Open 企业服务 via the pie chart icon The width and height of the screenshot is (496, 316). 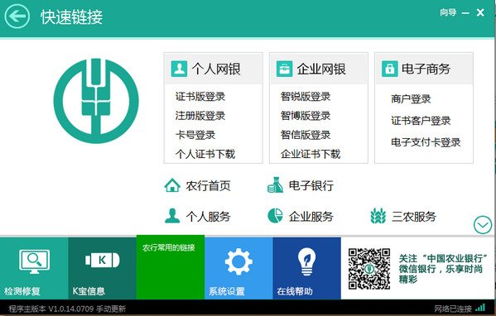[x=275, y=216]
